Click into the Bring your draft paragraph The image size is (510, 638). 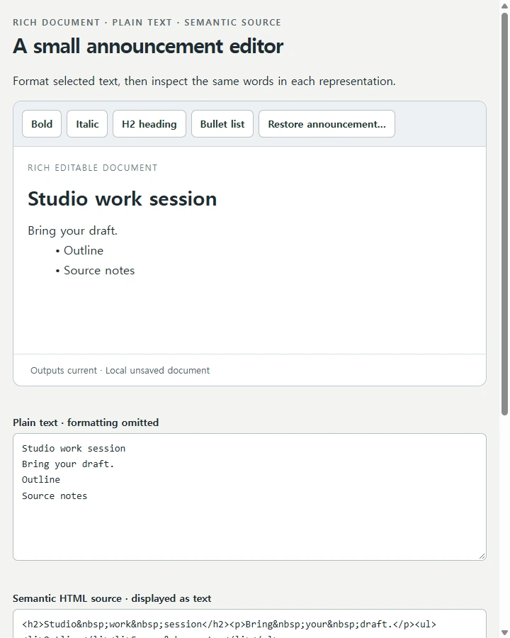[72, 230]
